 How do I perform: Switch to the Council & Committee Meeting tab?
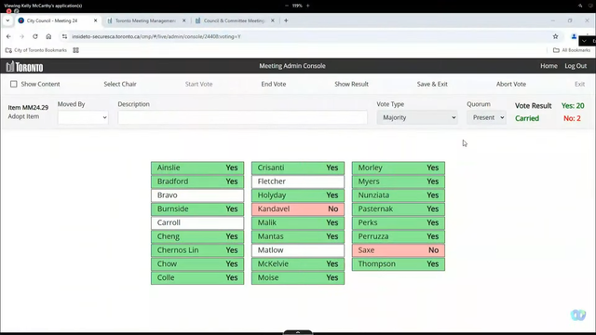[234, 20]
